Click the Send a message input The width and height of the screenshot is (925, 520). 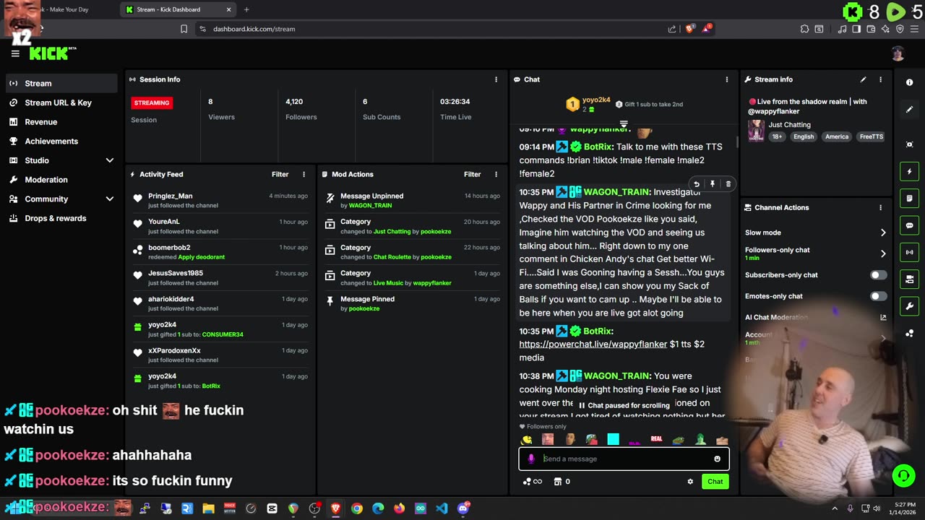(x=624, y=459)
